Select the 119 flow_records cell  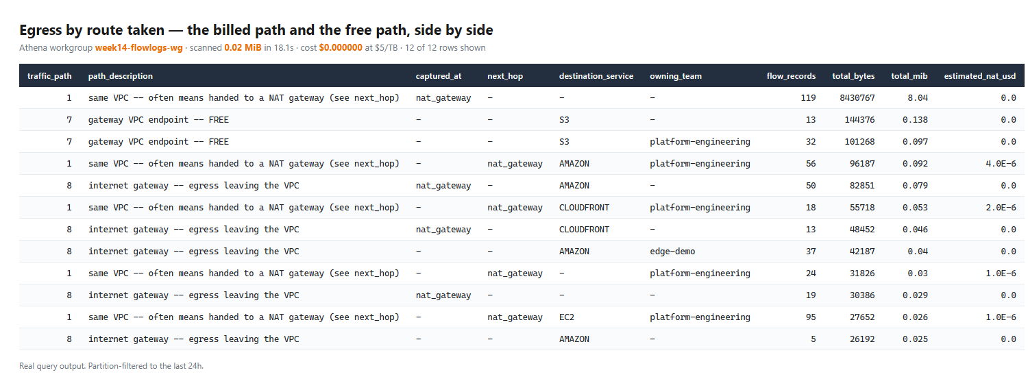pyautogui.click(x=808, y=98)
